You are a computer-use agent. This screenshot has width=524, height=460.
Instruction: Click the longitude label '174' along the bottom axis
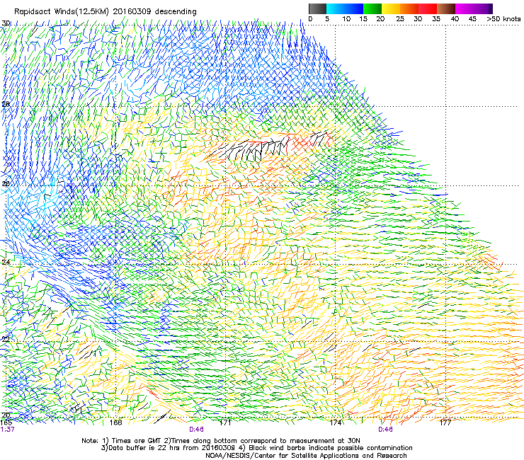point(336,422)
